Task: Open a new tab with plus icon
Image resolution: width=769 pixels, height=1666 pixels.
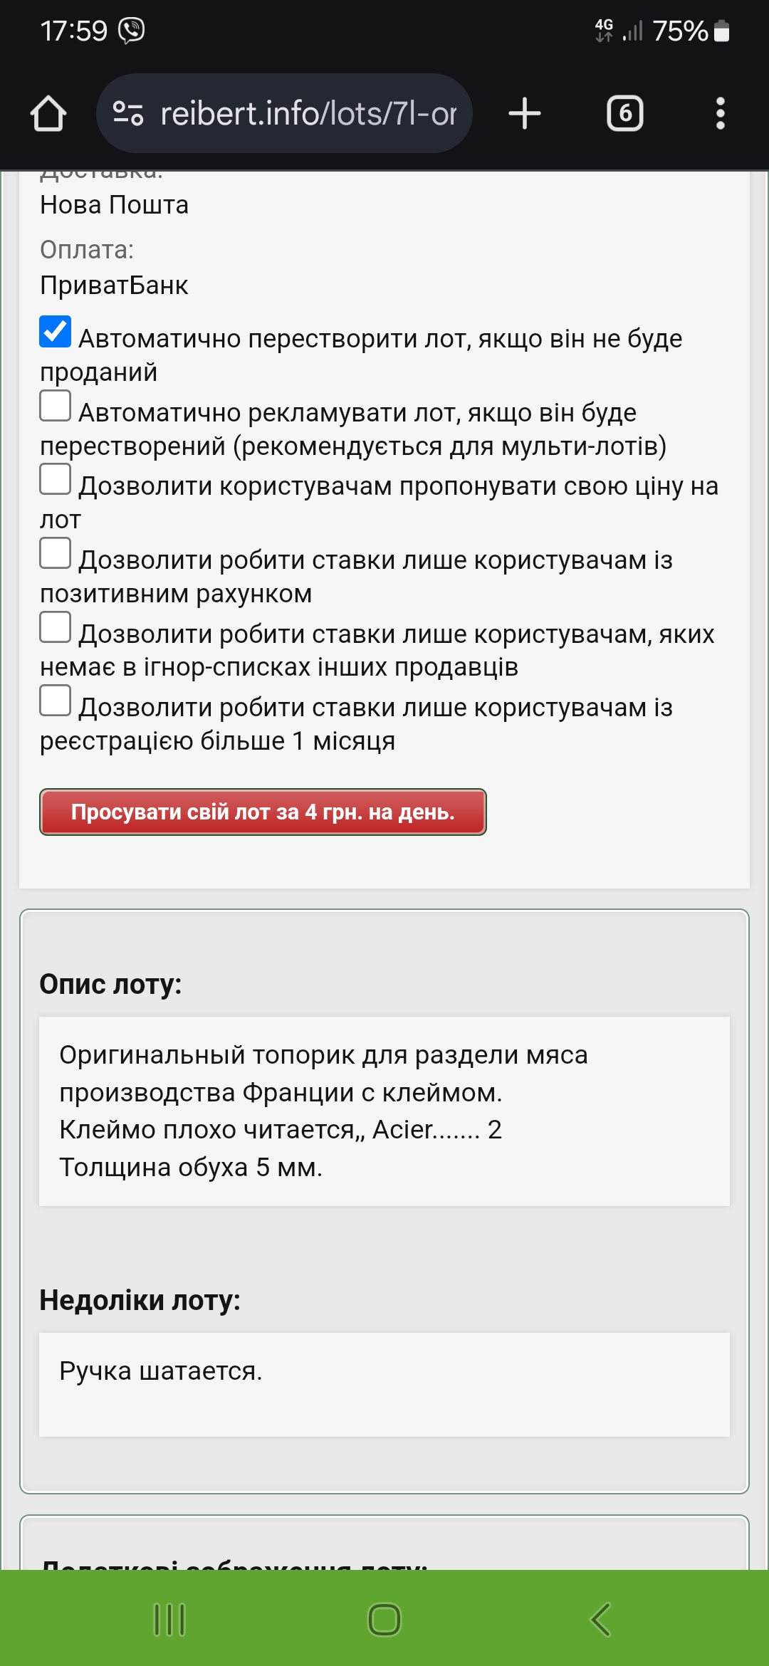Action: pos(525,114)
